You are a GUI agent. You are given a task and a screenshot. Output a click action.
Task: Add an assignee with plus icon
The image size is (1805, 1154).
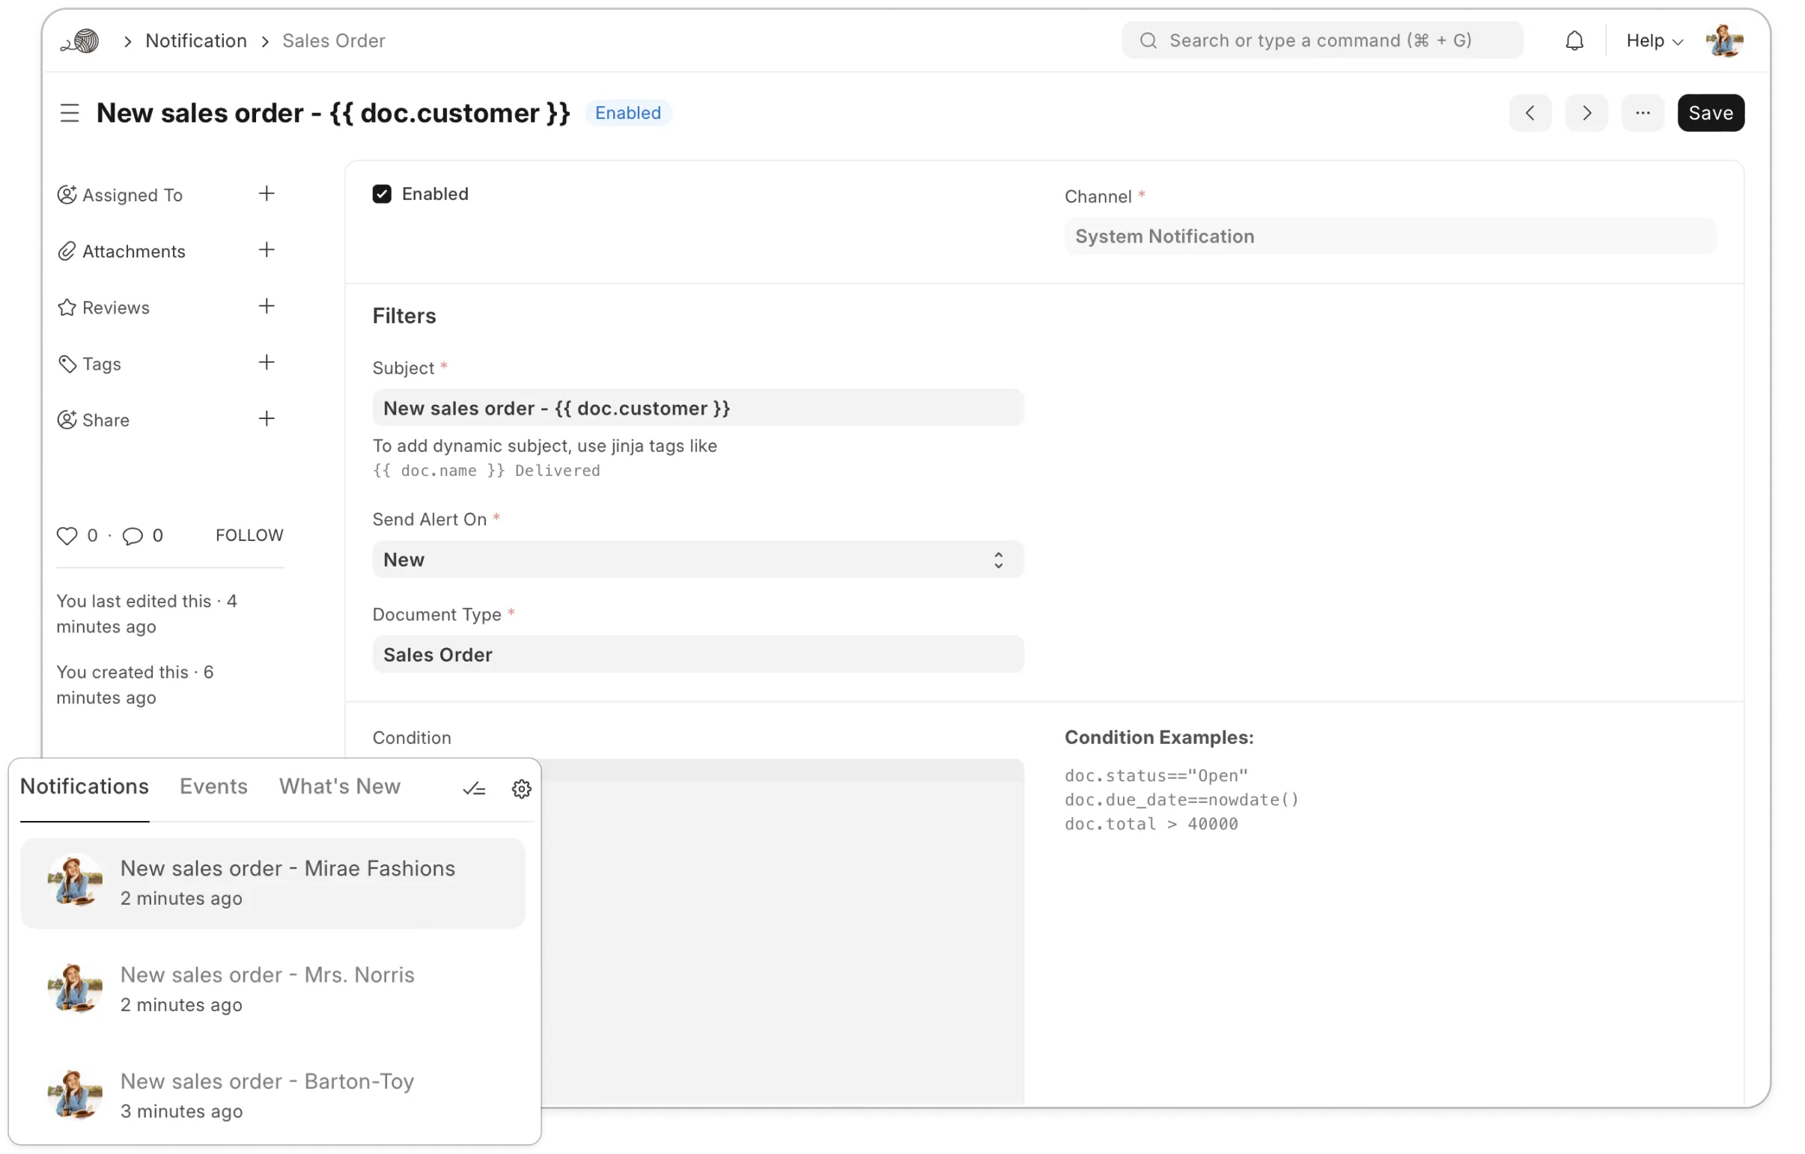click(267, 194)
